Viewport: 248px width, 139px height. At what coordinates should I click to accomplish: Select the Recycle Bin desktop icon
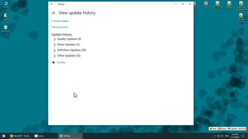[x=6, y=29]
